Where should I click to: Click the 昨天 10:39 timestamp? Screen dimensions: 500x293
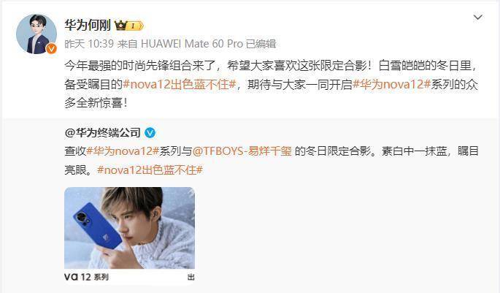pos(89,44)
